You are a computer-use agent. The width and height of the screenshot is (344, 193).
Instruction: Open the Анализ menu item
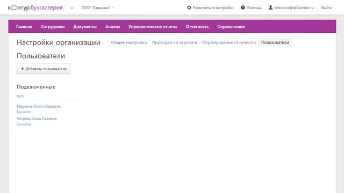(x=112, y=26)
